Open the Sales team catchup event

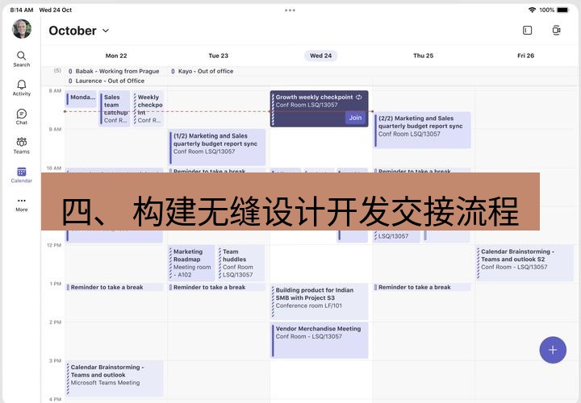click(115, 109)
